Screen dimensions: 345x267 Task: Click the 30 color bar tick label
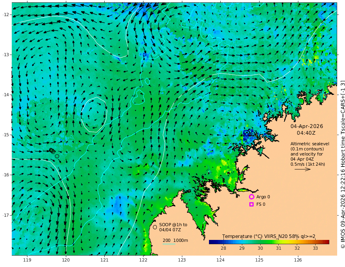(x=260, y=248)
